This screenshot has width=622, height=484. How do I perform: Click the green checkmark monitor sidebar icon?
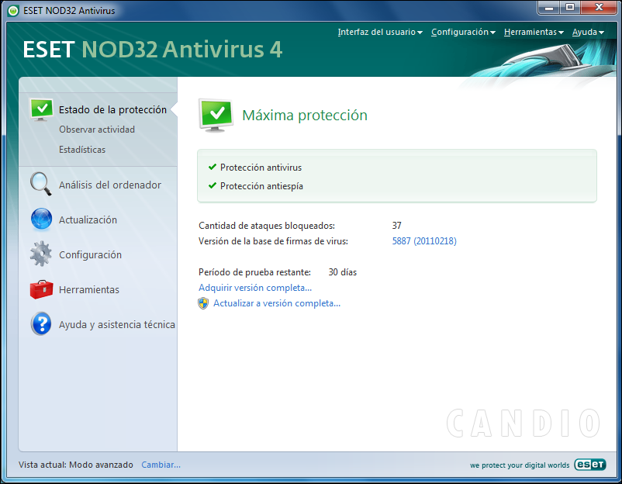click(x=41, y=109)
